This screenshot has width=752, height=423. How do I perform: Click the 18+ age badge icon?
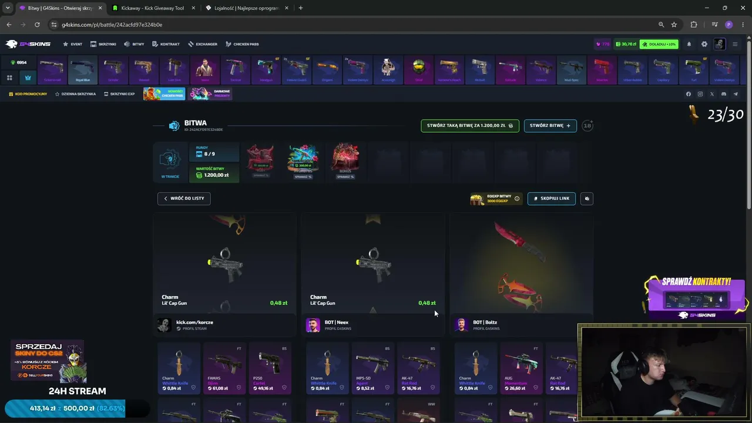(x=587, y=126)
